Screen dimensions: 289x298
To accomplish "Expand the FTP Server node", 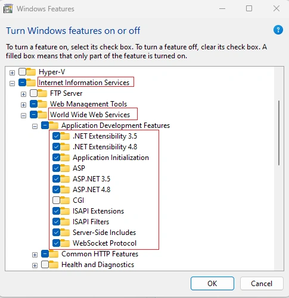I will [23, 94].
